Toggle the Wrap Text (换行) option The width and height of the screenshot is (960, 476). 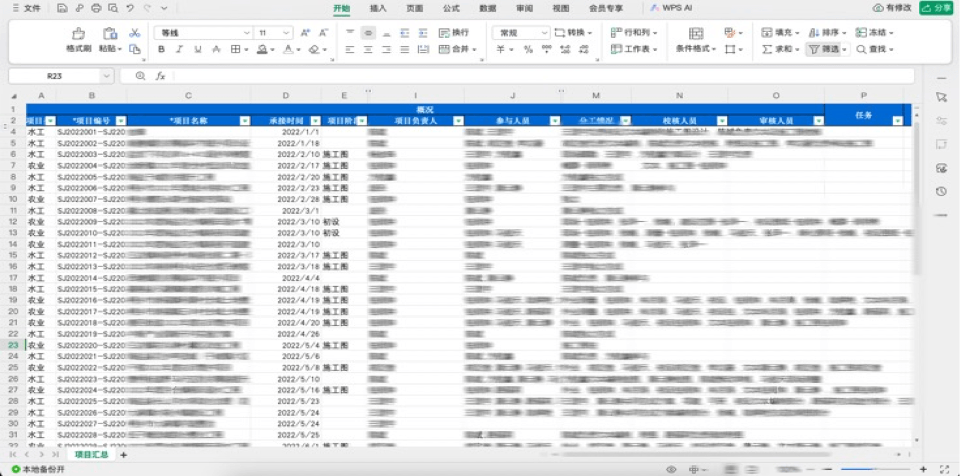pyautogui.click(x=453, y=33)
